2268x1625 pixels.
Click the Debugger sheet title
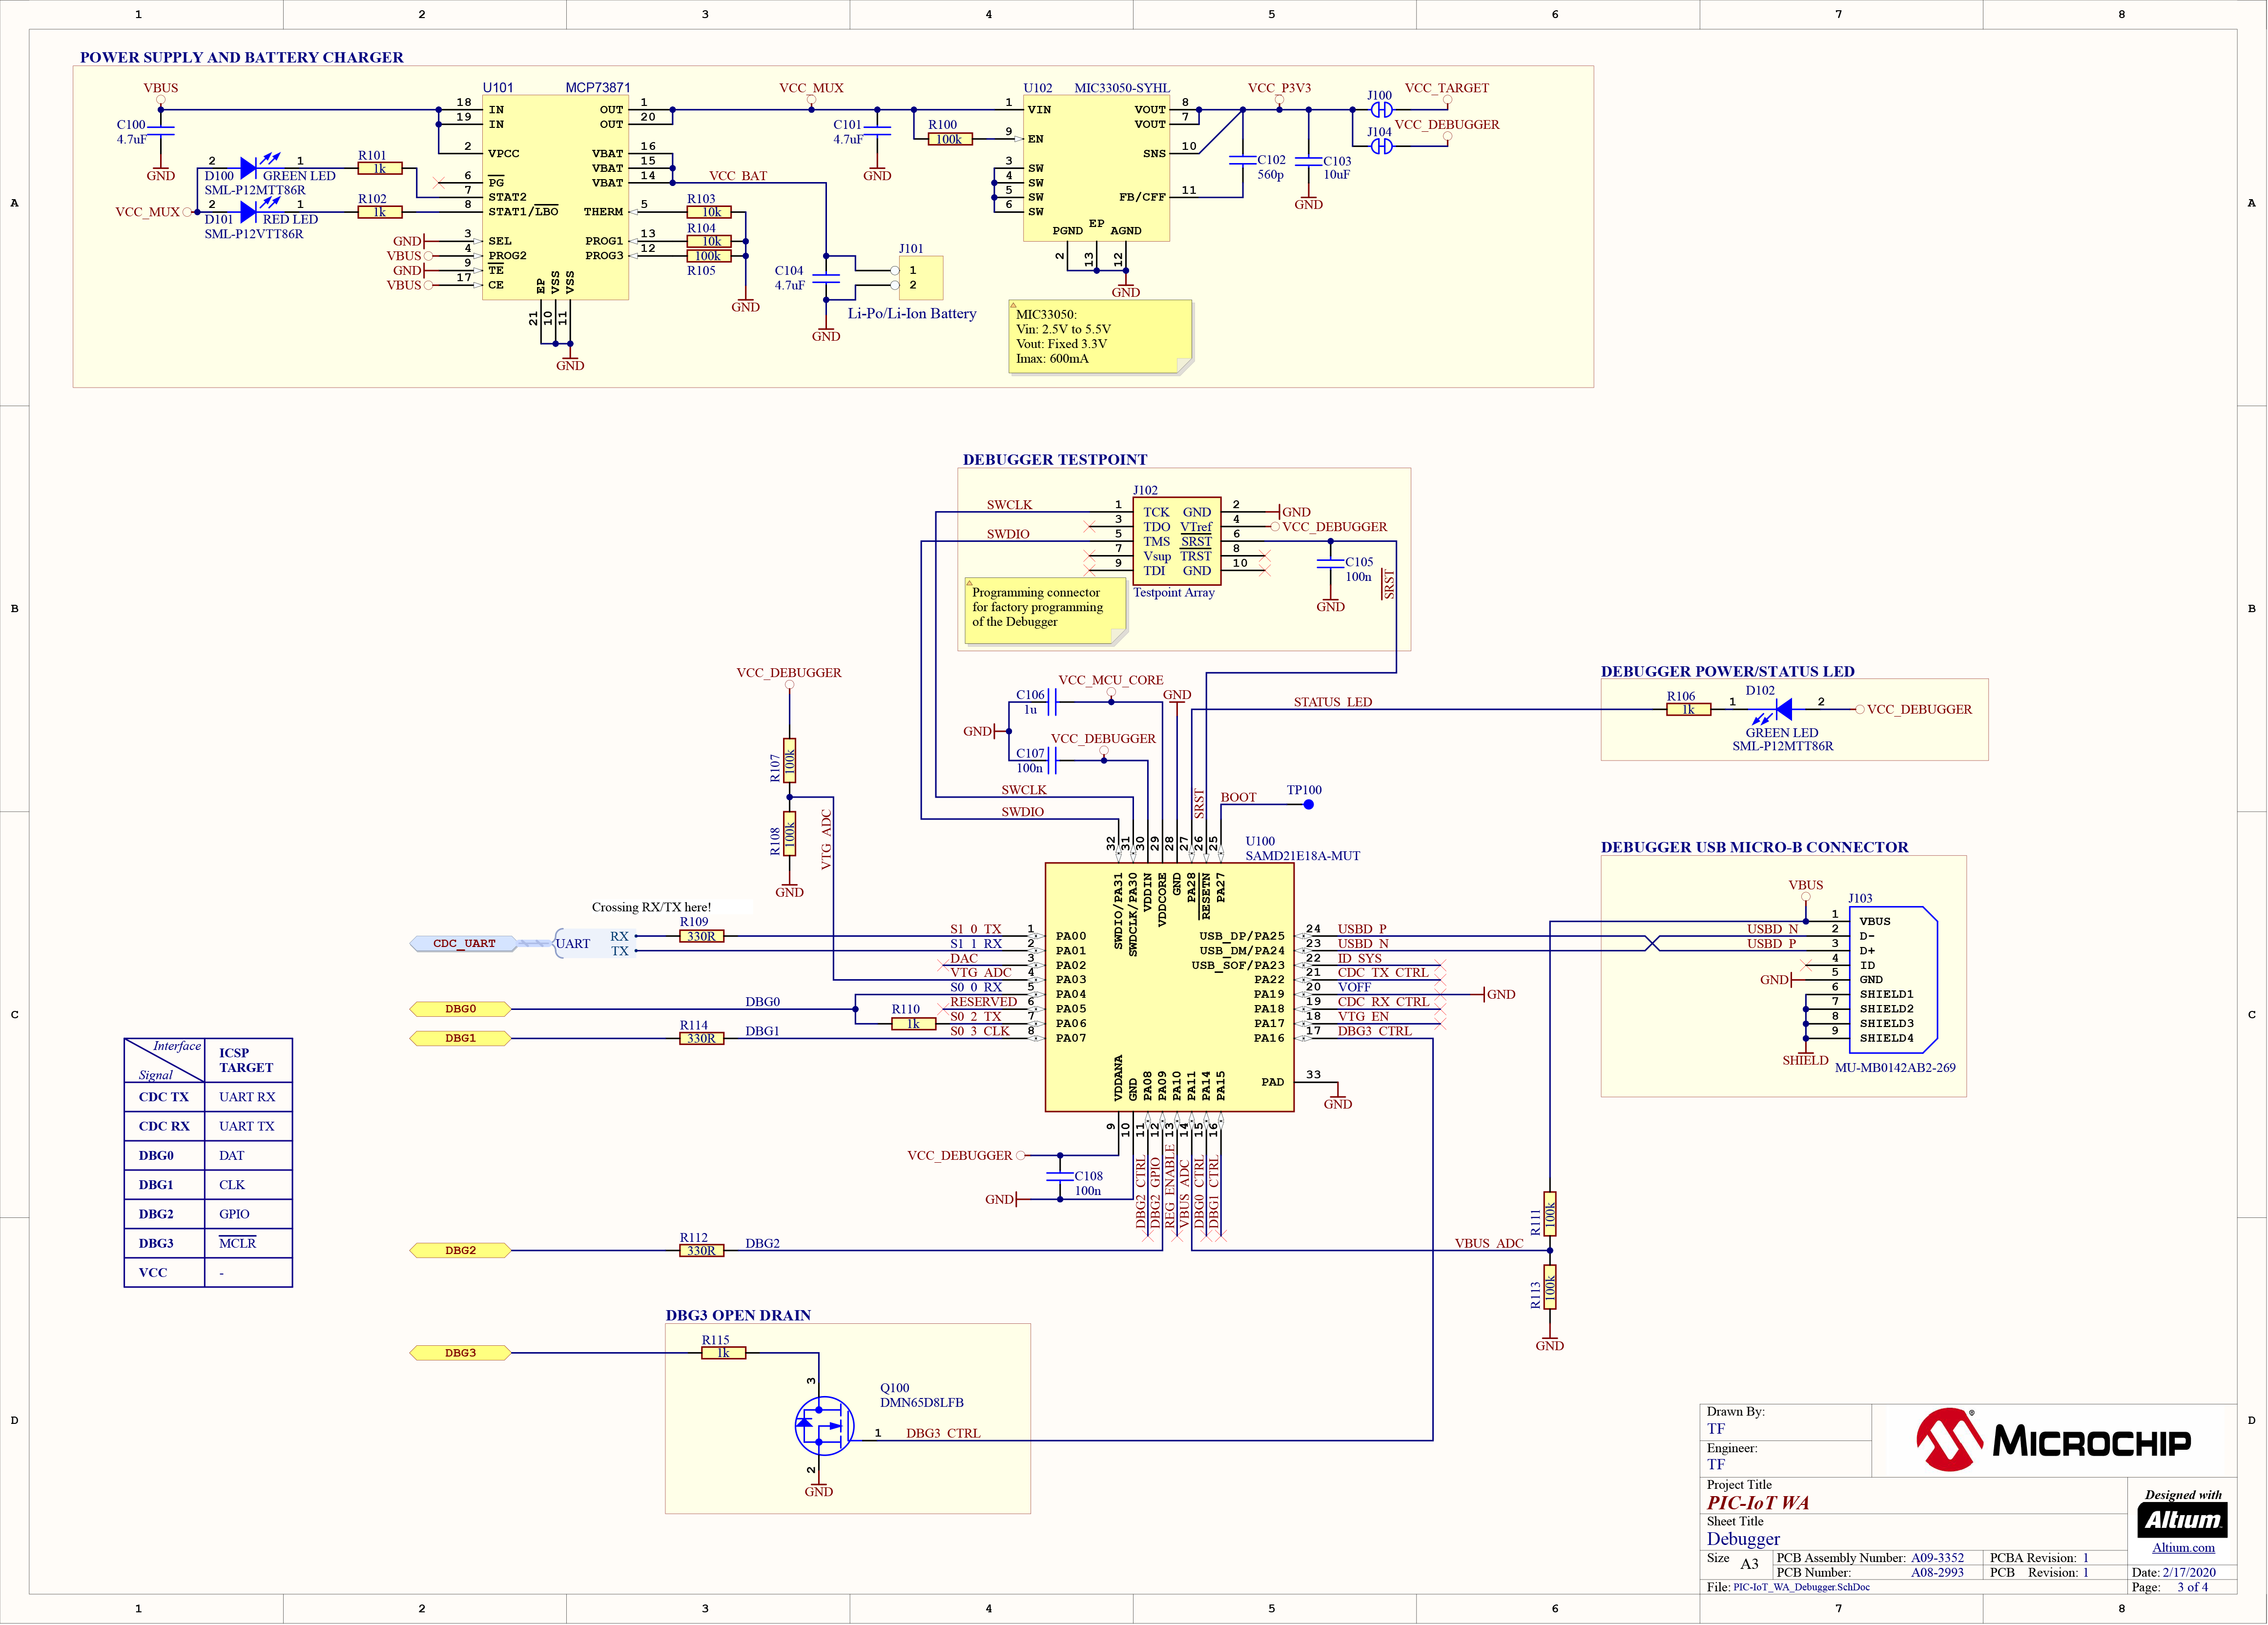click(x=1743, y=1539)
